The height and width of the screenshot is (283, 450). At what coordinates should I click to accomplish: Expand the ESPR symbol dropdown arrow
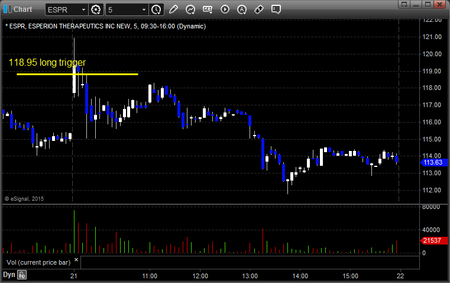click(83, 9)
